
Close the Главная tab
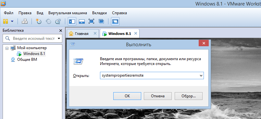click(95, 33)
